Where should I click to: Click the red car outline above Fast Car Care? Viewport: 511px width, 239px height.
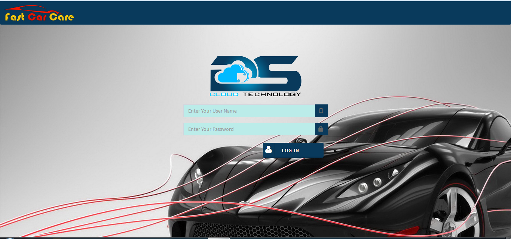coord(30,8)
